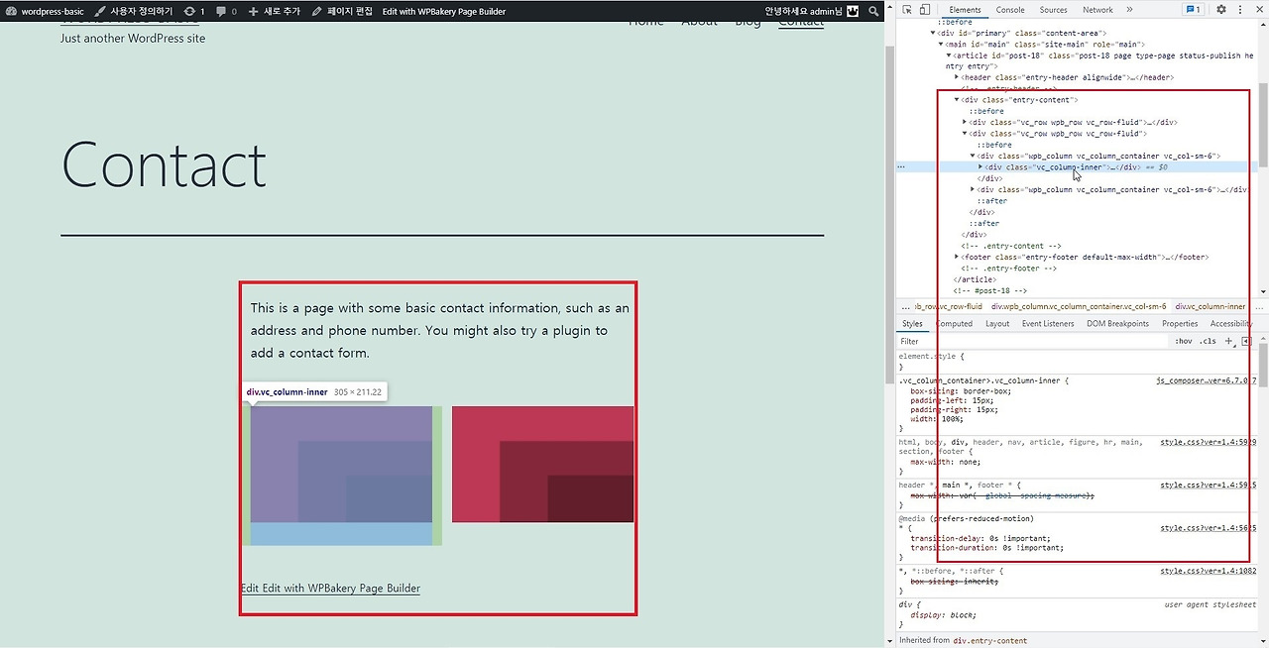
Task: Click inside the styles Filter field
Action: [x=1033, y=341]
